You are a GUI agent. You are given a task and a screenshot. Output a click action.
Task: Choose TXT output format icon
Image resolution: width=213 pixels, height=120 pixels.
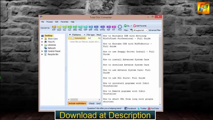[x=113, y=28]
